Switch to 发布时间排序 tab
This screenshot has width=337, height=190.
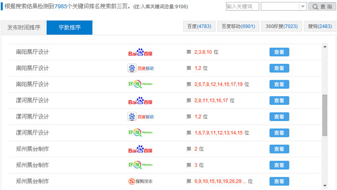tap(24, 27)
